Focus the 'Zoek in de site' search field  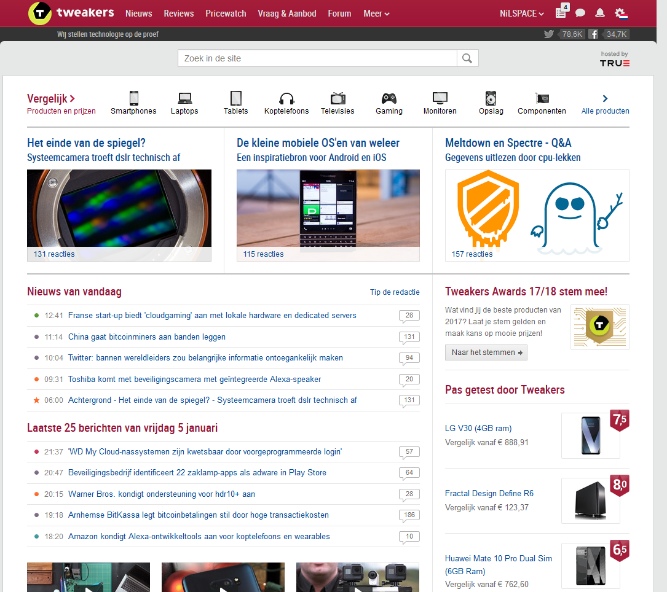click(x=317, y=58)
